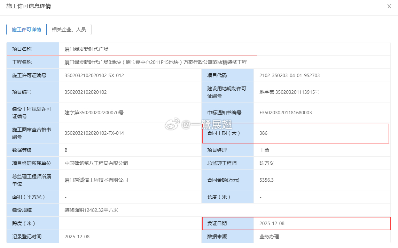398x248 pixels.
Task: Click the 数据等级 label cell
Action: click(33, 150)
